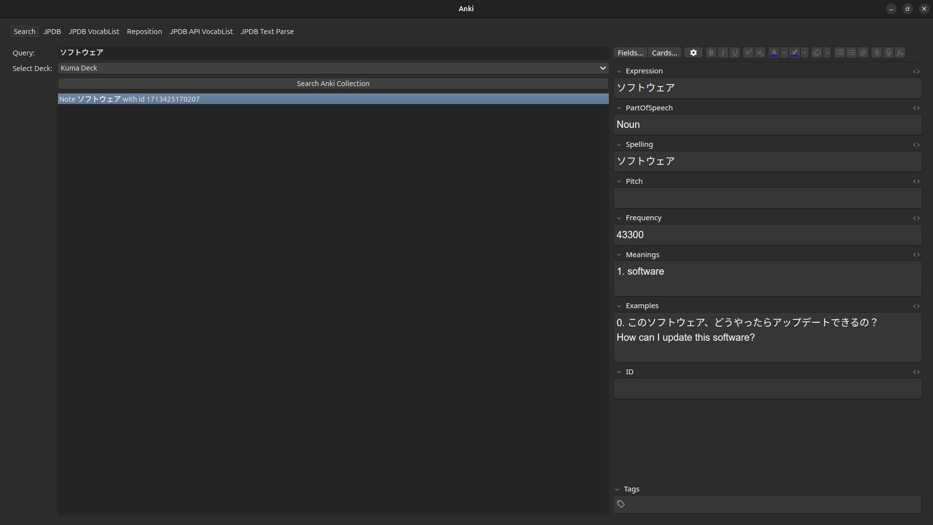Toggle HTML editor for Meanings field

[916, 255]
